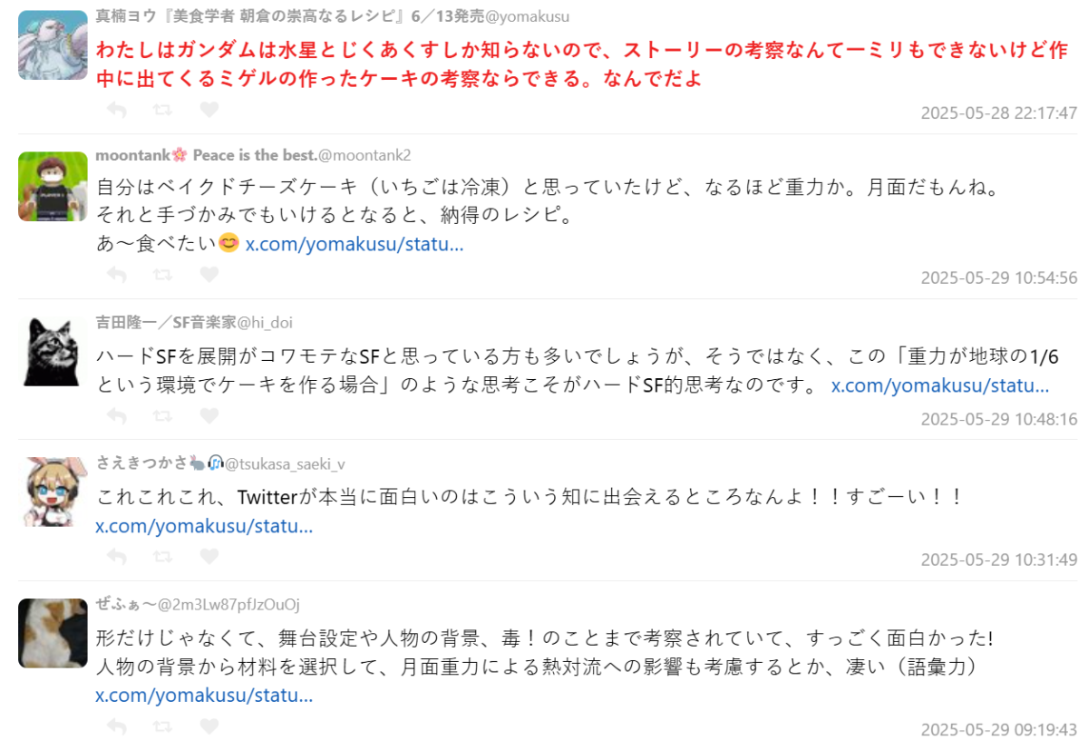
Task: Reply to yomakusu's Gundam cake tweet
Action: click(x=116, y=110)
